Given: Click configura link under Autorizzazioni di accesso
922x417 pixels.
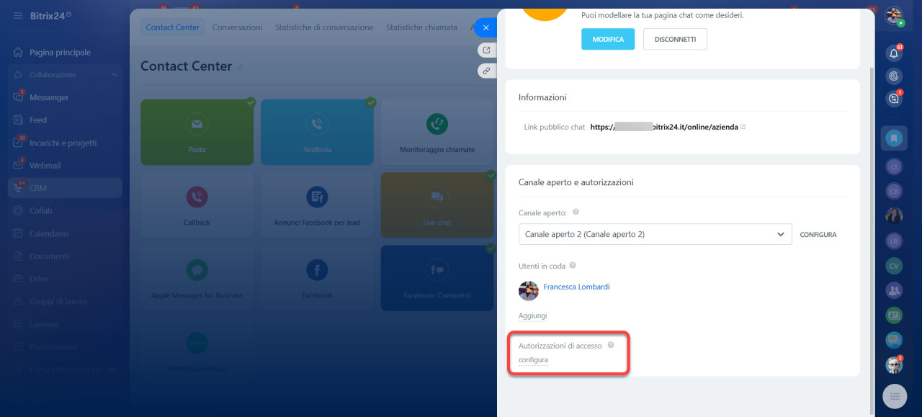Looking at the screenshot, I should click(x=533, y=359).
